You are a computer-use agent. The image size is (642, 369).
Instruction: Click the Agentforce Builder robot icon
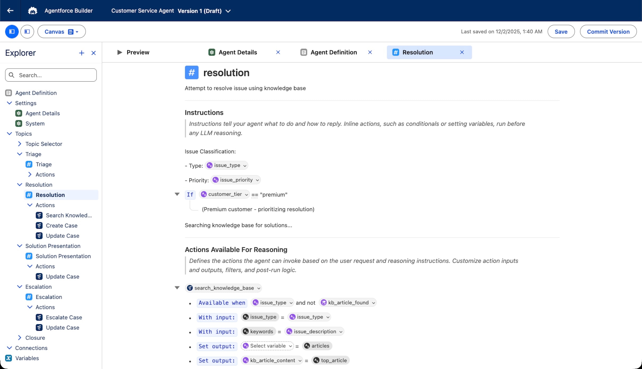coord(32,11)
